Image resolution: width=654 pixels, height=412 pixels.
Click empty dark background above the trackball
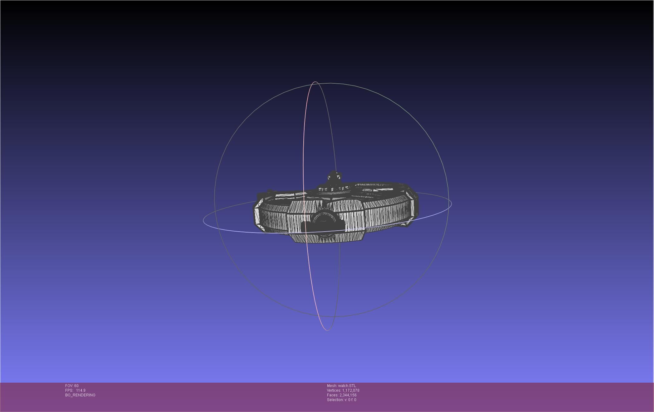[328, 41]
